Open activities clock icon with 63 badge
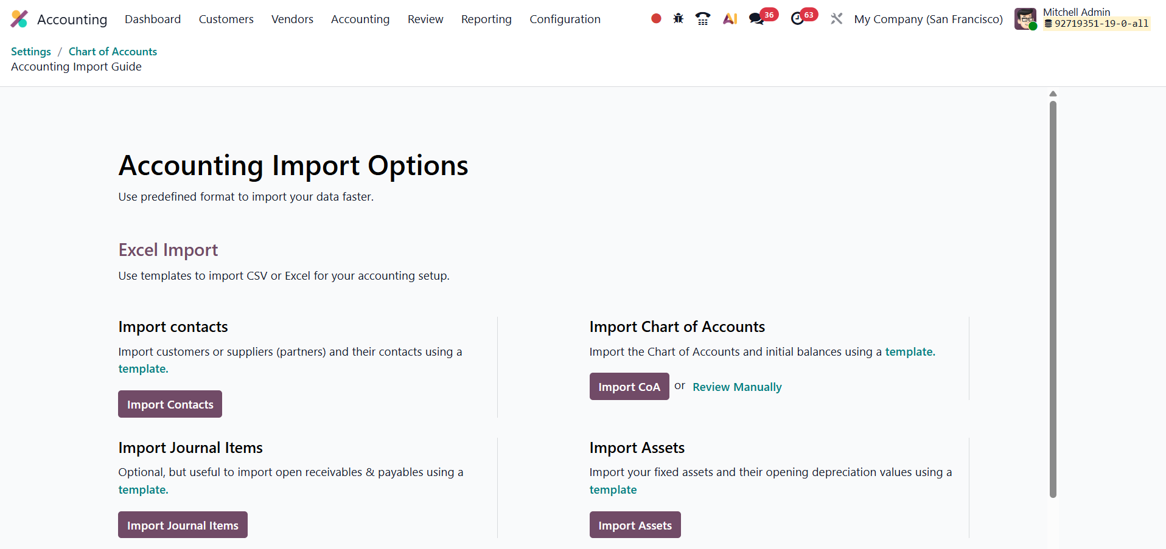1166x549 pixels. 797,19
